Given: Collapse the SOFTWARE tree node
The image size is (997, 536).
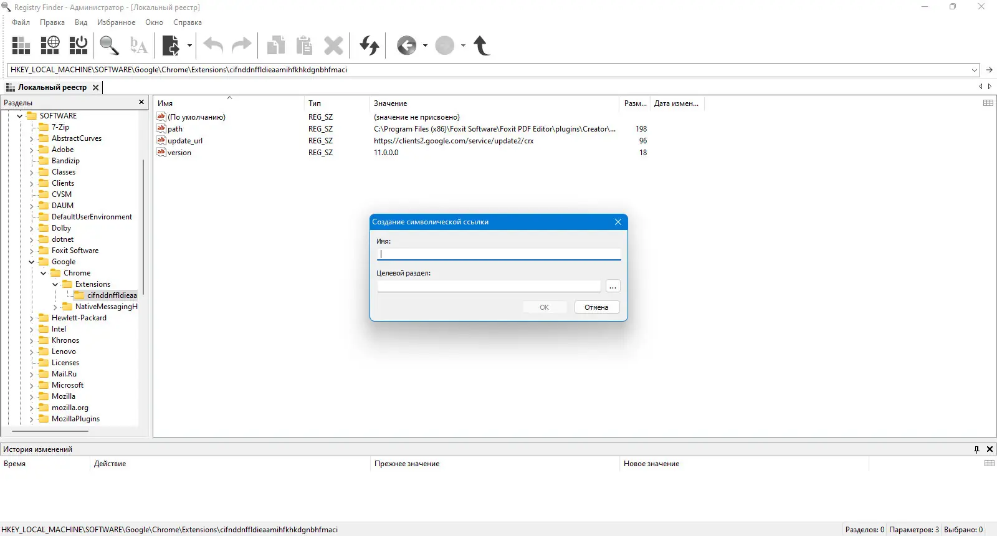Looking at the screenshot, I should click(x=20, y=116).
